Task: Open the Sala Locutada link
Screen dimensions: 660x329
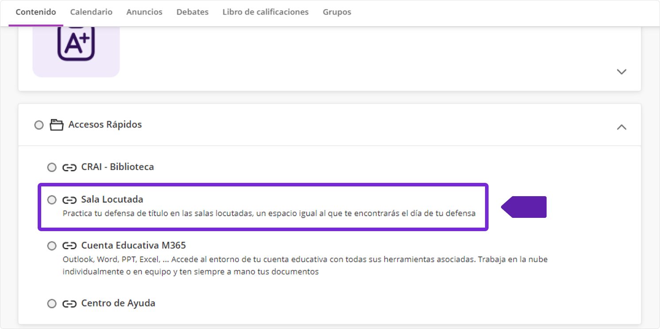Action: [112, 200]
